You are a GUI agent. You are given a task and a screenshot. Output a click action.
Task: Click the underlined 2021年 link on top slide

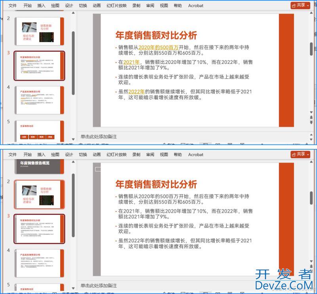132,62
